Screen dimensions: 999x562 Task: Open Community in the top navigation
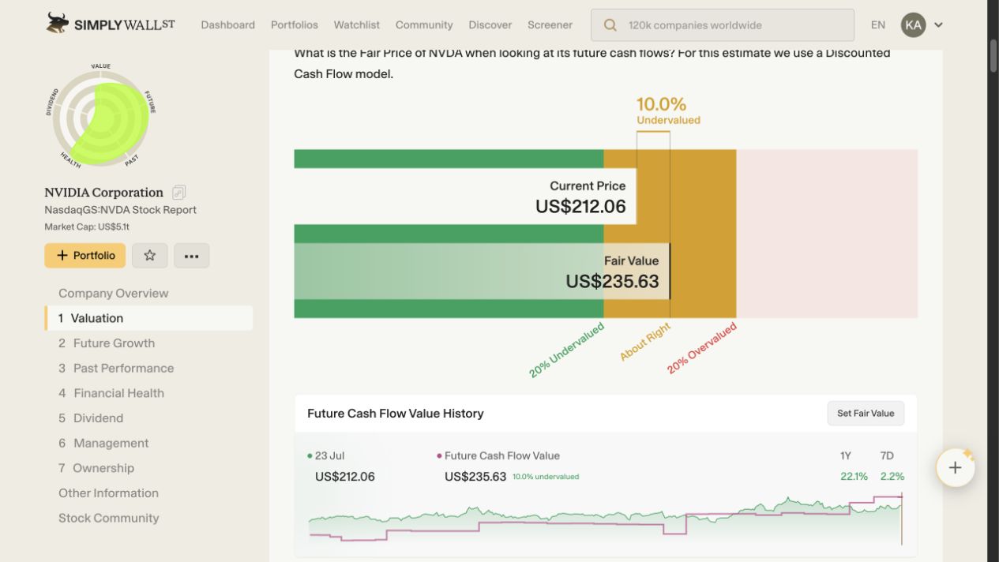424,25
